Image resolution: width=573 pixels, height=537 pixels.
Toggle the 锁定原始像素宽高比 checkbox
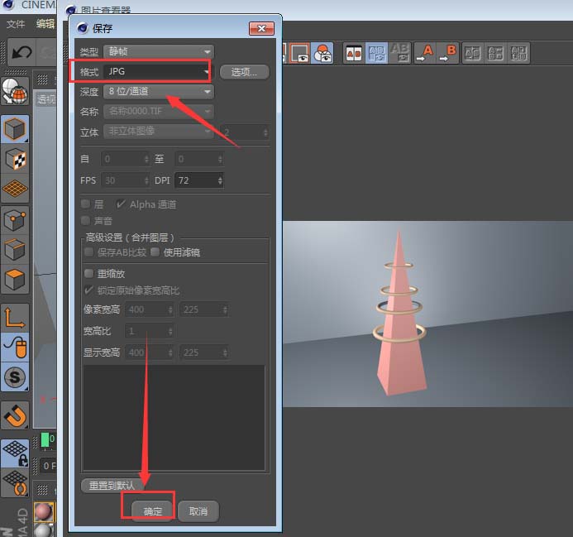point(89,290)
